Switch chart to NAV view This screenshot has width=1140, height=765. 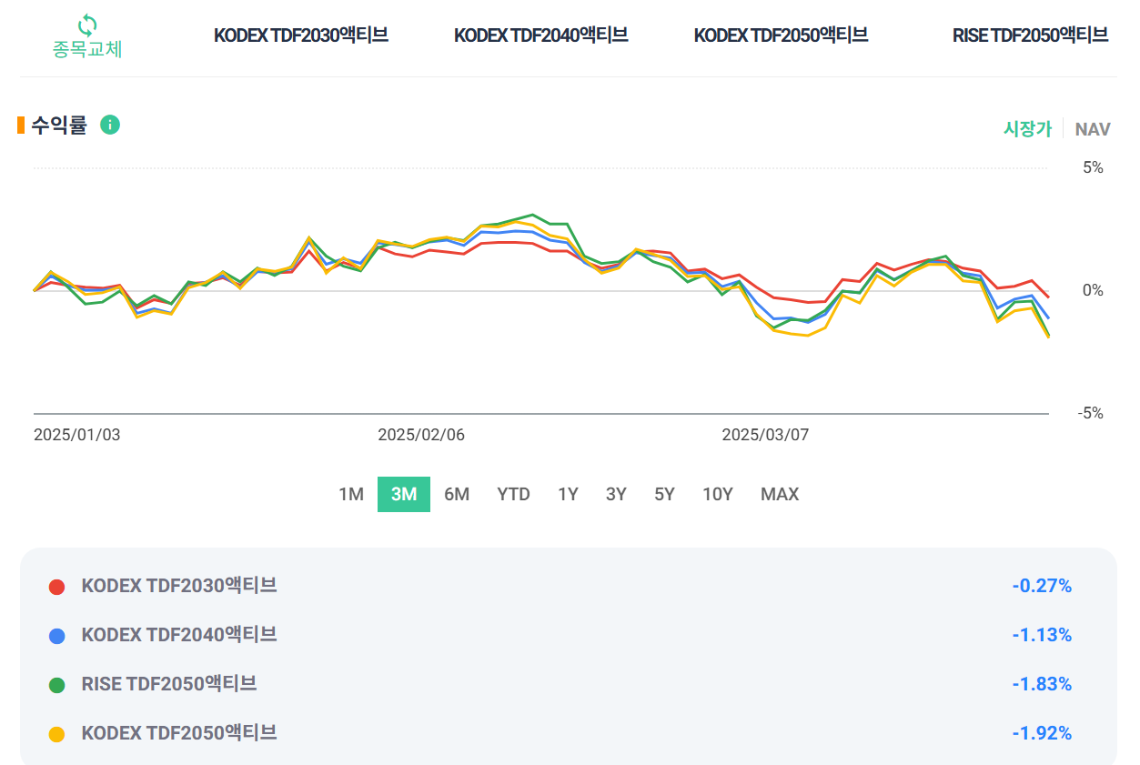pyautogui.click(x=1093, y=129)
